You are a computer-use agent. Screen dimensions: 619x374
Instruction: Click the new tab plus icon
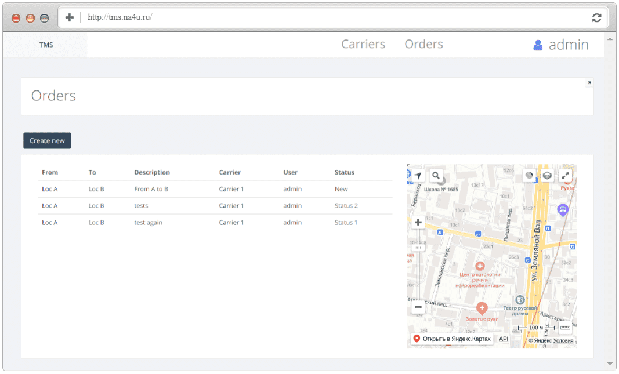pyautogui.click(x=70, y=17)
